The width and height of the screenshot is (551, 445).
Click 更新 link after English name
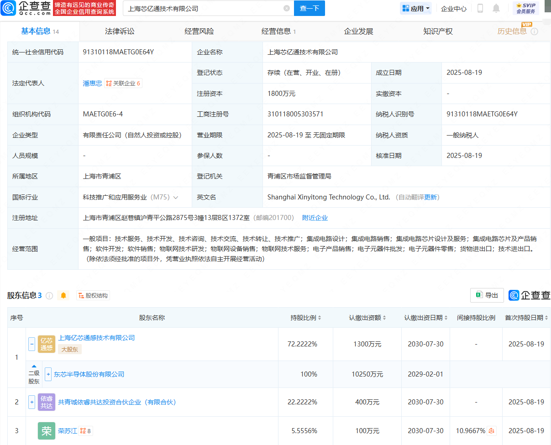(x=431, y=197)
